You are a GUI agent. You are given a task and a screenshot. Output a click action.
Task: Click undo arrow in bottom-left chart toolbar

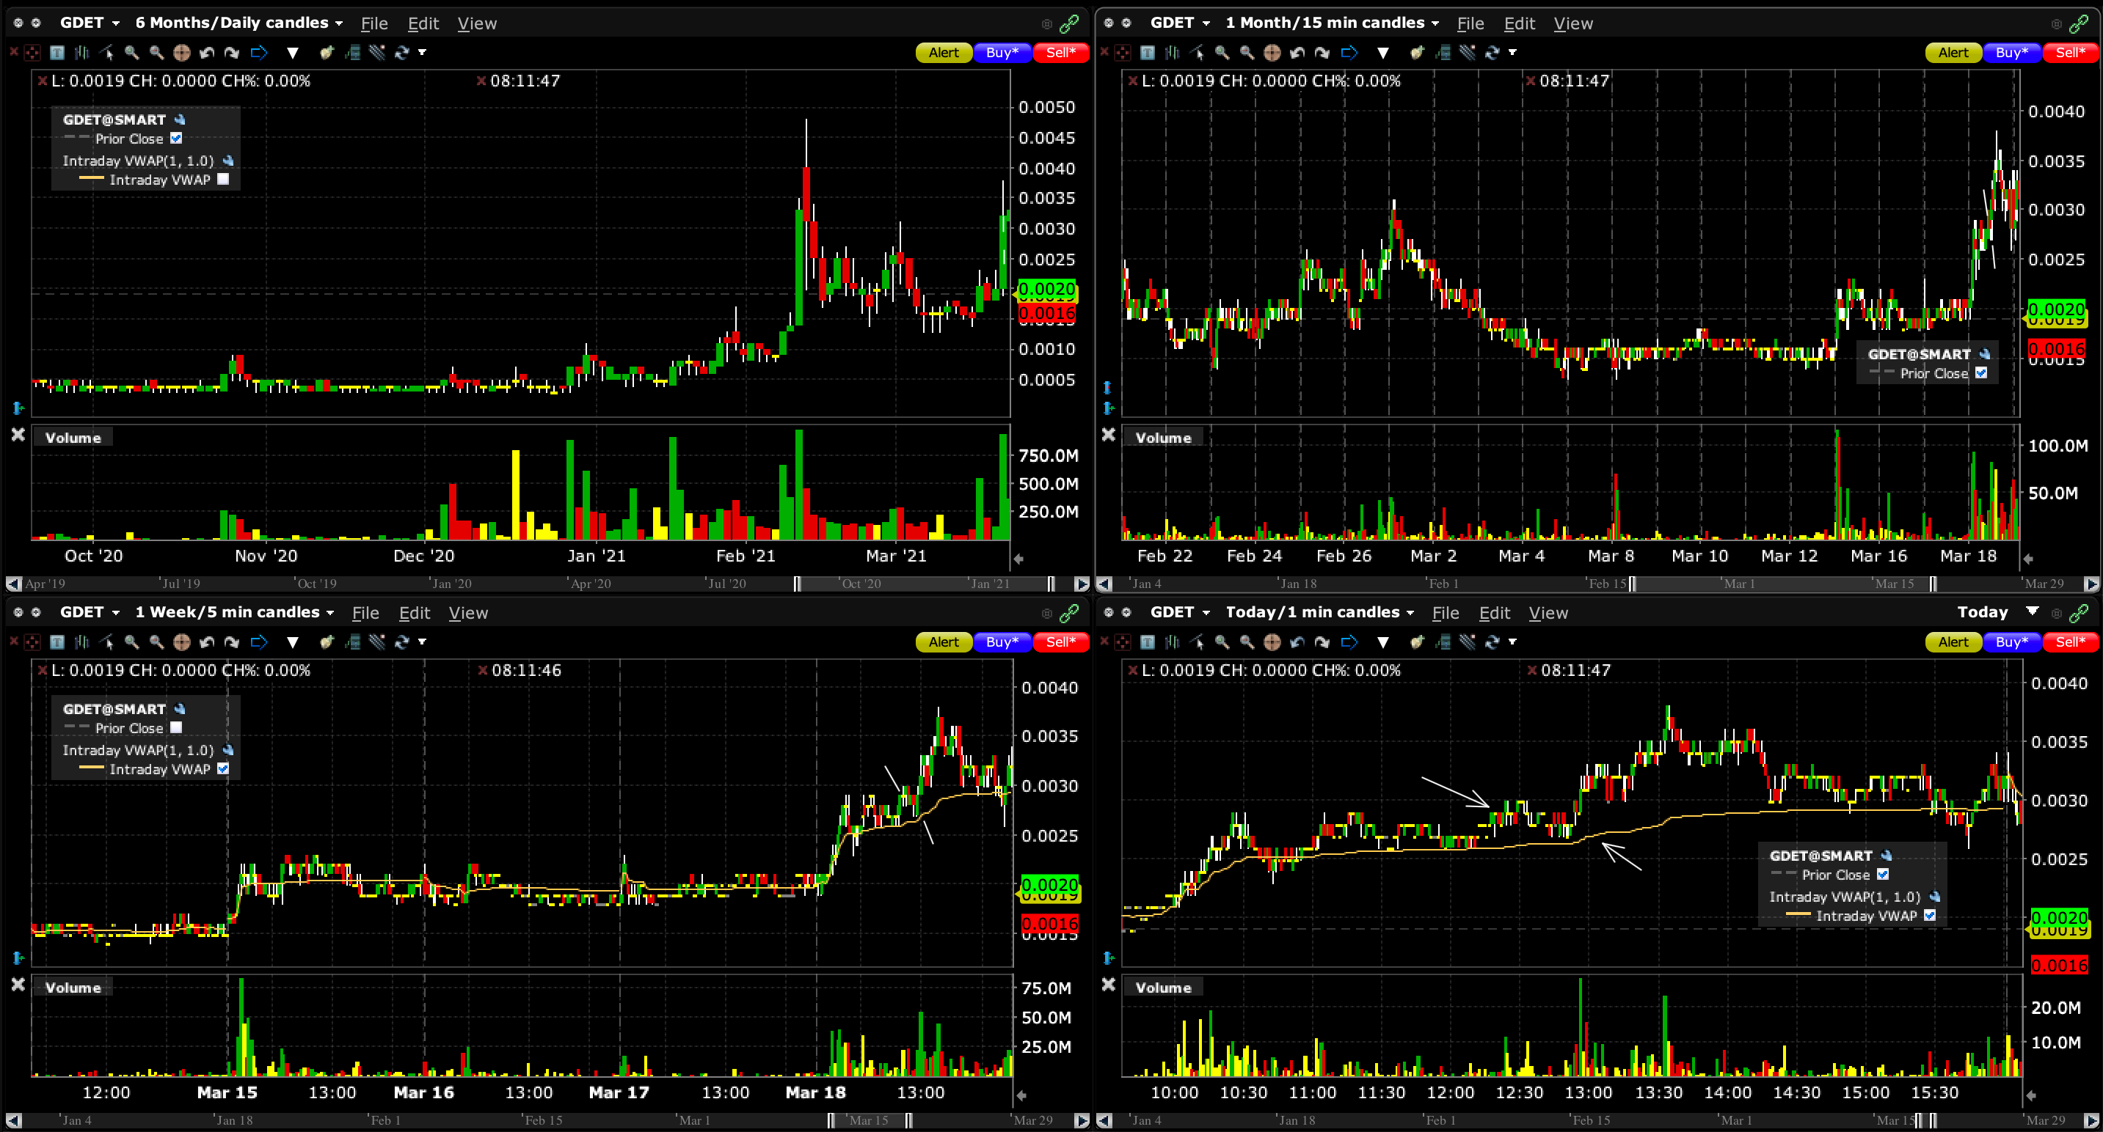206,643
